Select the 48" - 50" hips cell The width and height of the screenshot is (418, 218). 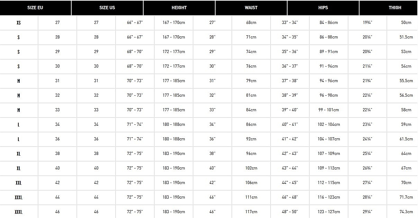tap(290, 212)
